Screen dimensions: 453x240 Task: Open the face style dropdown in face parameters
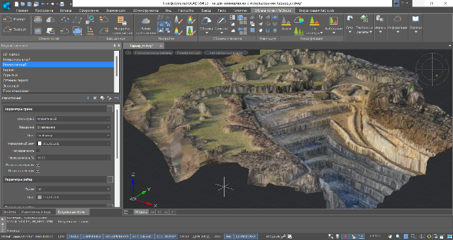pyautogui.click(x=73, y=119)
